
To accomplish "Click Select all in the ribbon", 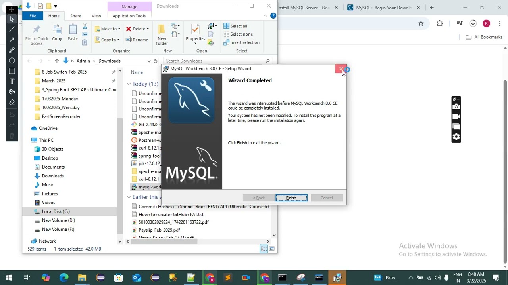I will click(235, 26).
